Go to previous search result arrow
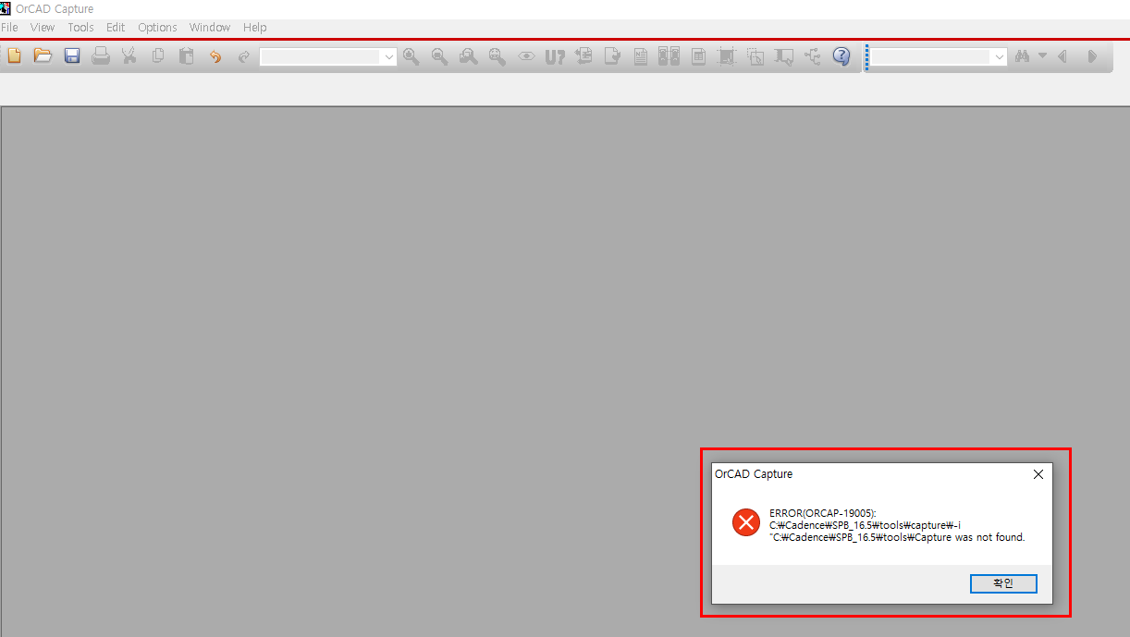The image size is (1130, 637). (x=1063, y=56)
